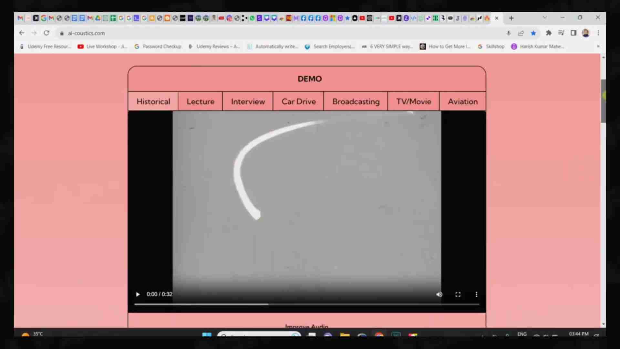The image size is (620, 349).
Task: Show the Broadcasting demo
Action: click(x=356, y=101)
